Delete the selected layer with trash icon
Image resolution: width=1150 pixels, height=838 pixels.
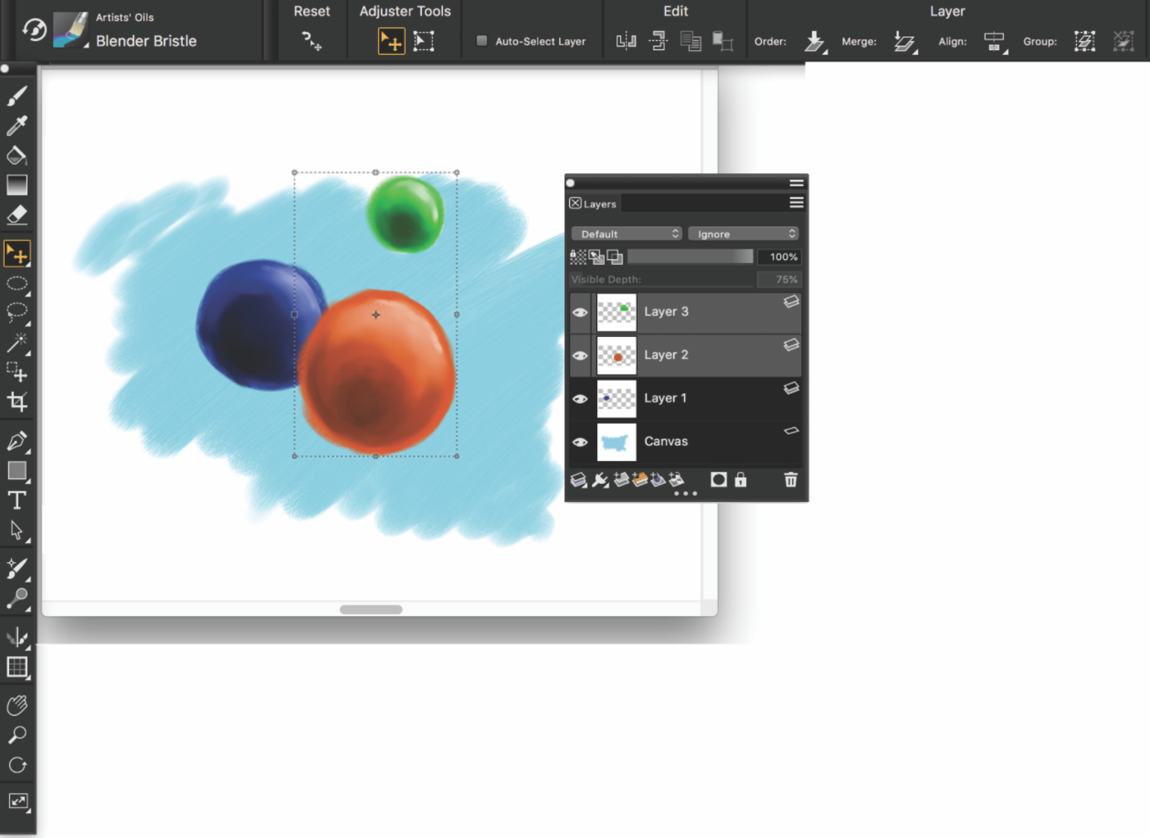pyautogui.click(x=791, y=480)
